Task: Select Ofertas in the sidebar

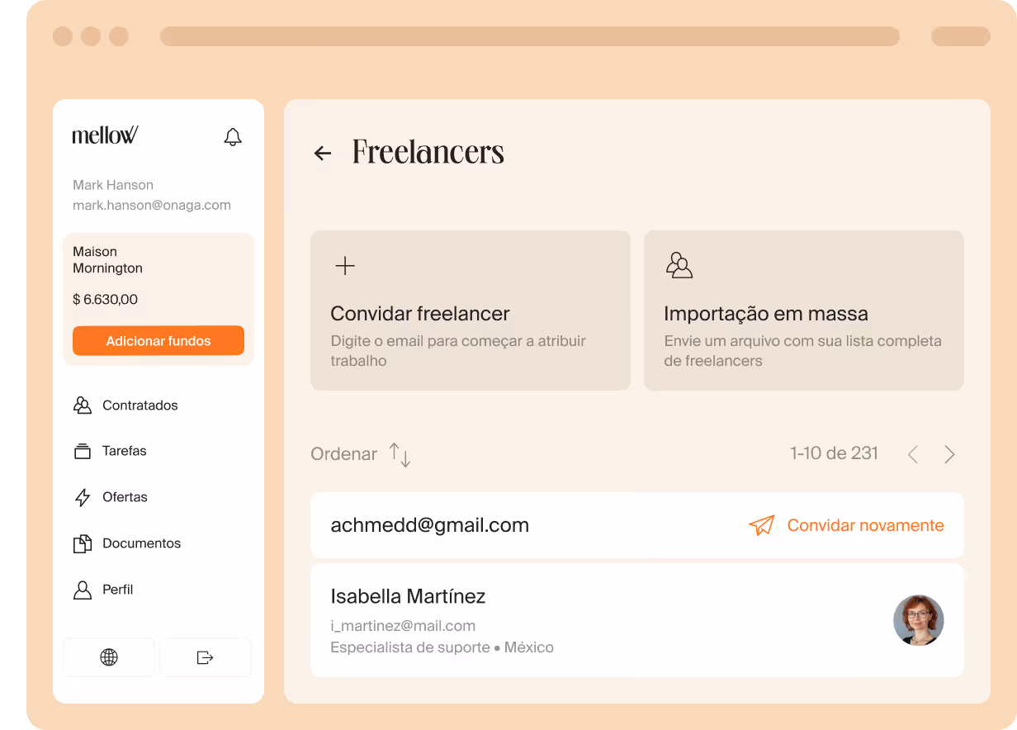Action: pos(111,497)
